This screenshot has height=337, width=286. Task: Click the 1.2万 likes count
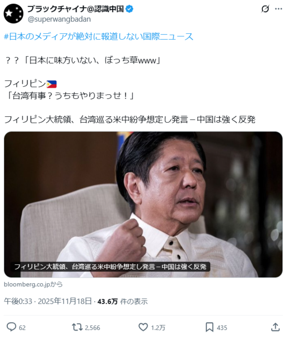pos(158,328)
